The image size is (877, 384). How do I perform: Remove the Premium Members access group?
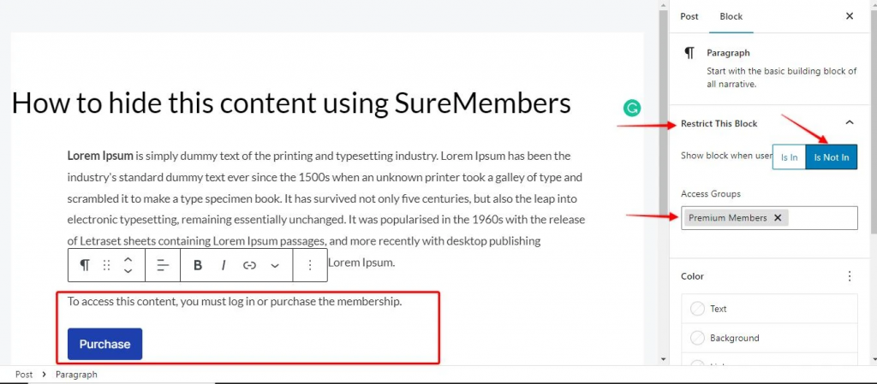point(778,218)
